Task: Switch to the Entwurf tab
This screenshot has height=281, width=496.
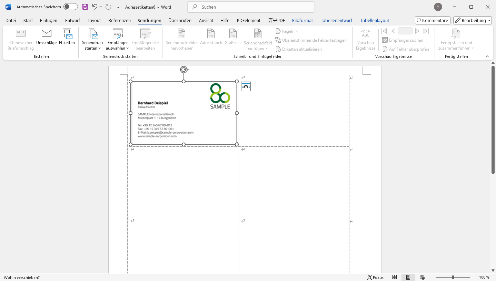Action: pos(72,21)
